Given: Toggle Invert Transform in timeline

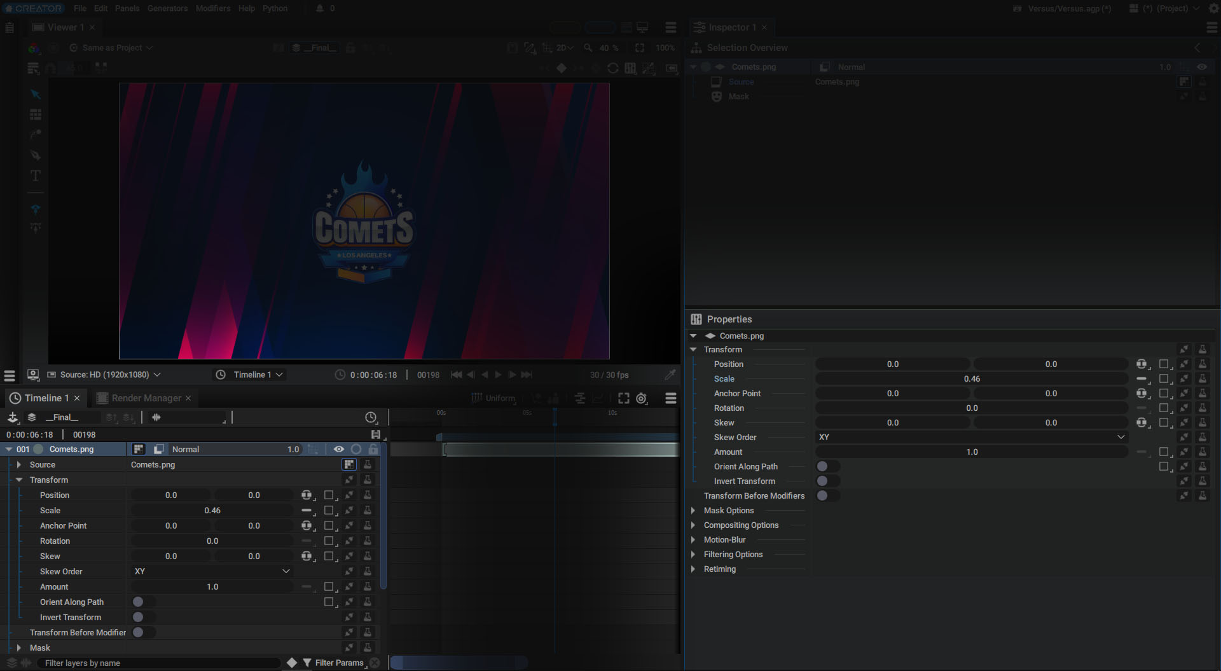Looking at the screenshot, I should click(x=142, y=617).
